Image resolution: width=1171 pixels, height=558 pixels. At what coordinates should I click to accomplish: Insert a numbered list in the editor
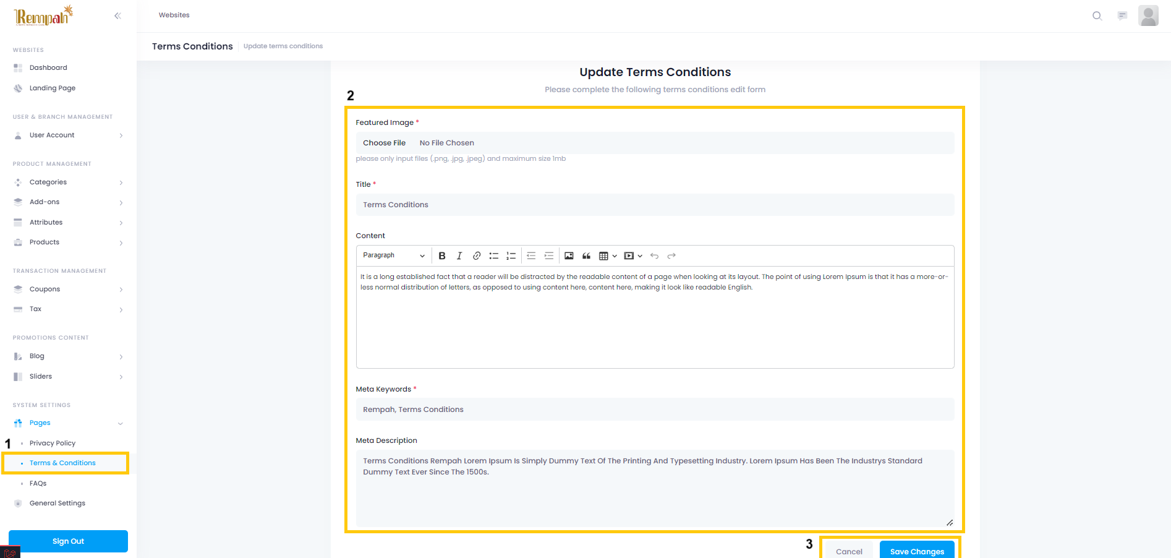(511, 255)
